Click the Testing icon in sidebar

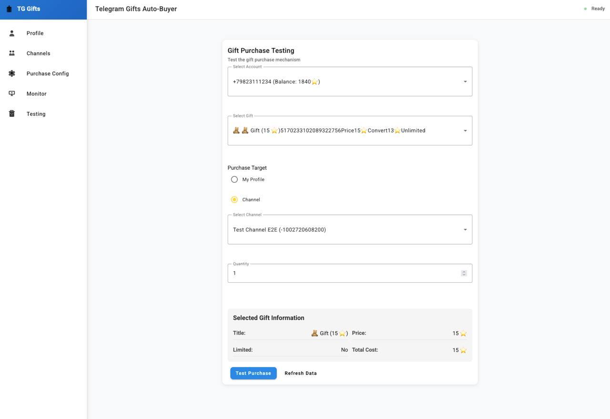pyautogui.click(x=12, y=113)
